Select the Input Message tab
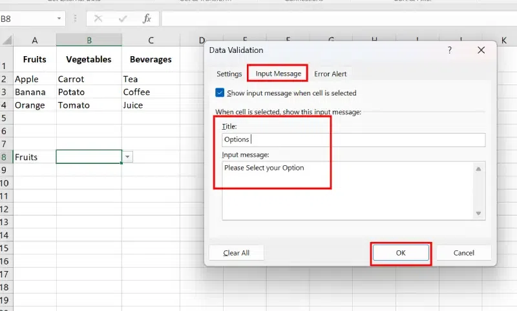The width and height of the screenshot is (517, 311). pos(279,74)
